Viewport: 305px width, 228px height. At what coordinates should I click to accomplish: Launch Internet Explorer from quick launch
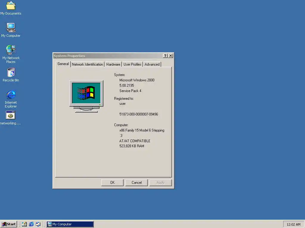pos(31,224)
